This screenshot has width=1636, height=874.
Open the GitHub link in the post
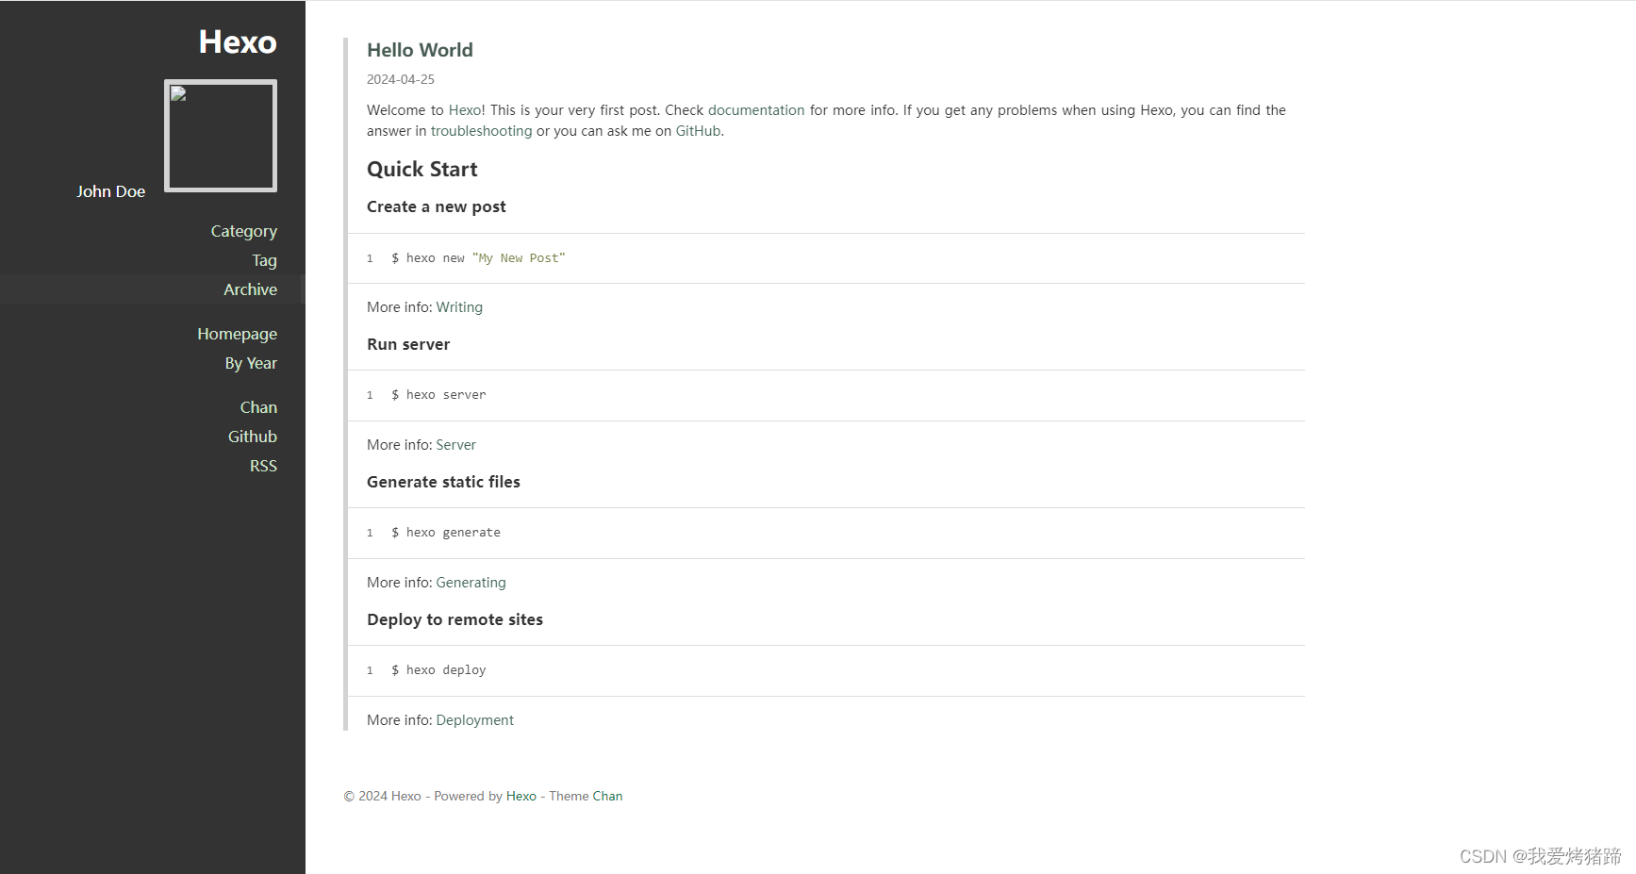point(698,131)
